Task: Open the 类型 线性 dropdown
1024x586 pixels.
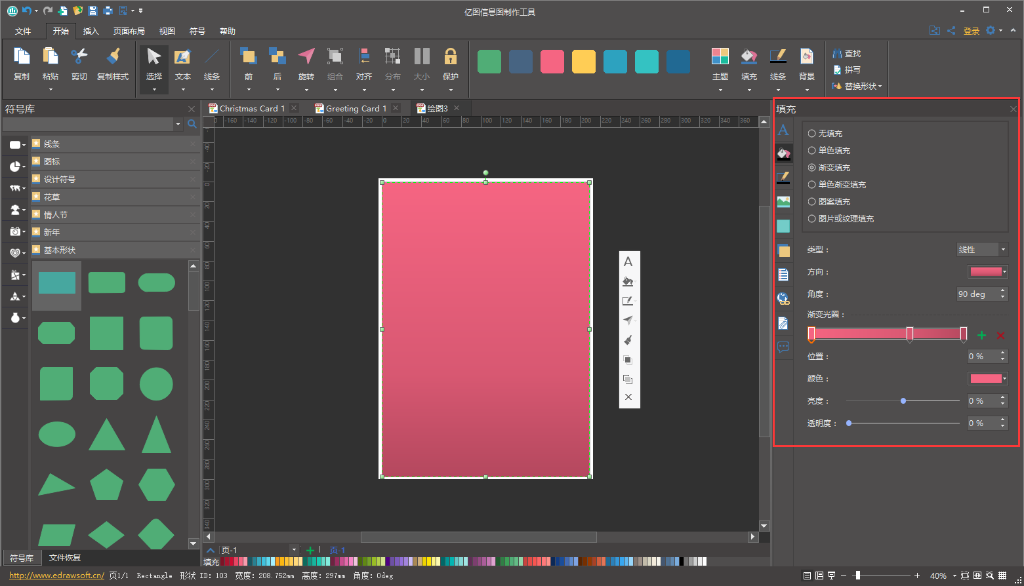Action: point(981,250)
